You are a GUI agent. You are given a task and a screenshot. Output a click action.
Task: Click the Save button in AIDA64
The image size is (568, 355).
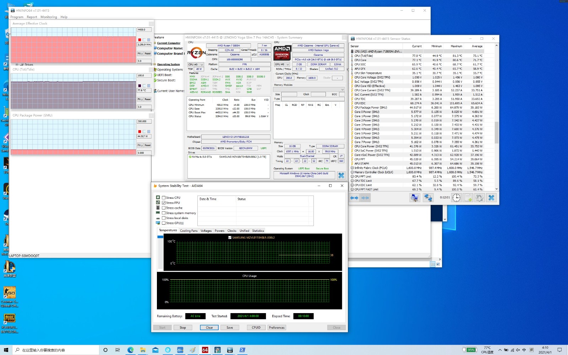click(x=230, y=328)
